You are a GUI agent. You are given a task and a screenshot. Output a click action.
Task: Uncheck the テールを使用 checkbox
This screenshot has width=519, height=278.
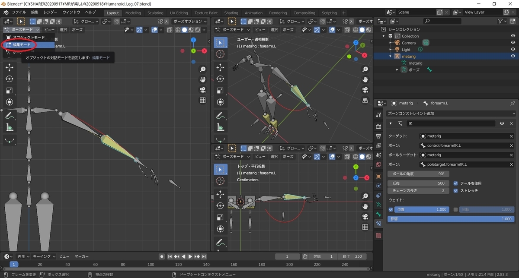pos(456,183)
